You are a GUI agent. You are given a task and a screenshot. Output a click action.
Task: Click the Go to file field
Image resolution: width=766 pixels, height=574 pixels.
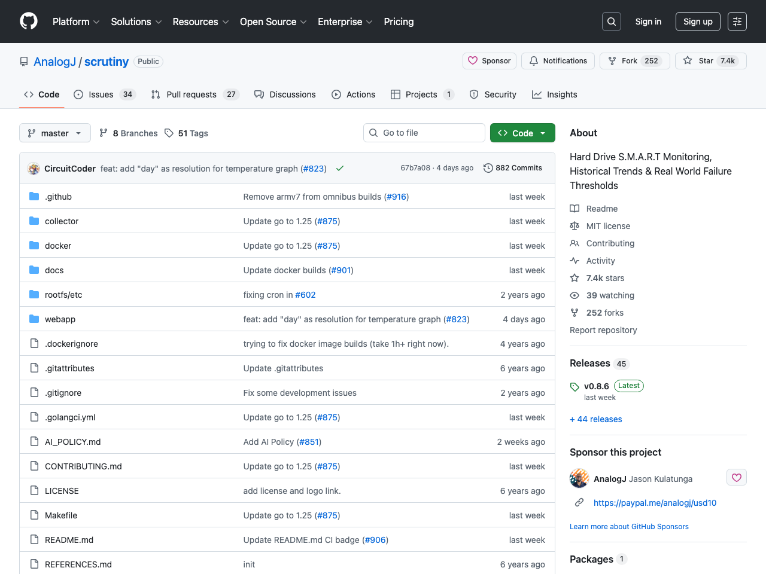pos(424,133)
